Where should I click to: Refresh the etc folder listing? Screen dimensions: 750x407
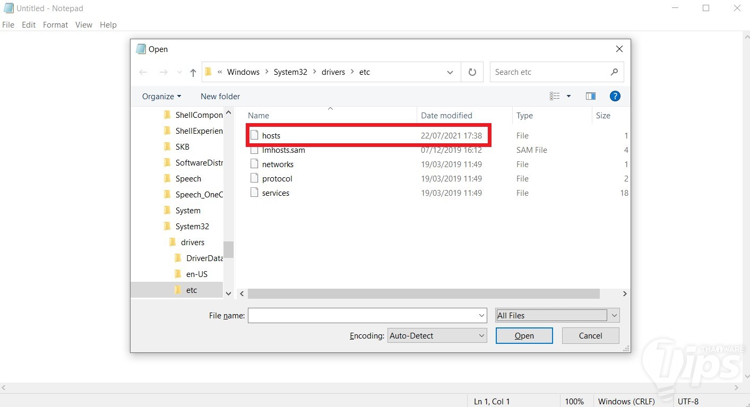[x=472, y=72]
